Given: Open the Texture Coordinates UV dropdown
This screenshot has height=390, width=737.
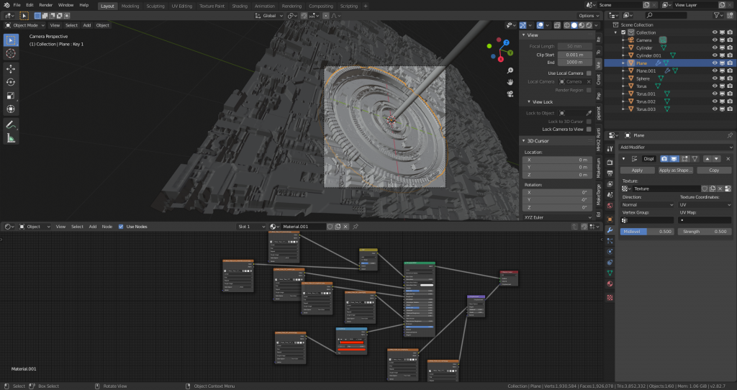Looking at the screenshot, I should click(x=705, y=205).
